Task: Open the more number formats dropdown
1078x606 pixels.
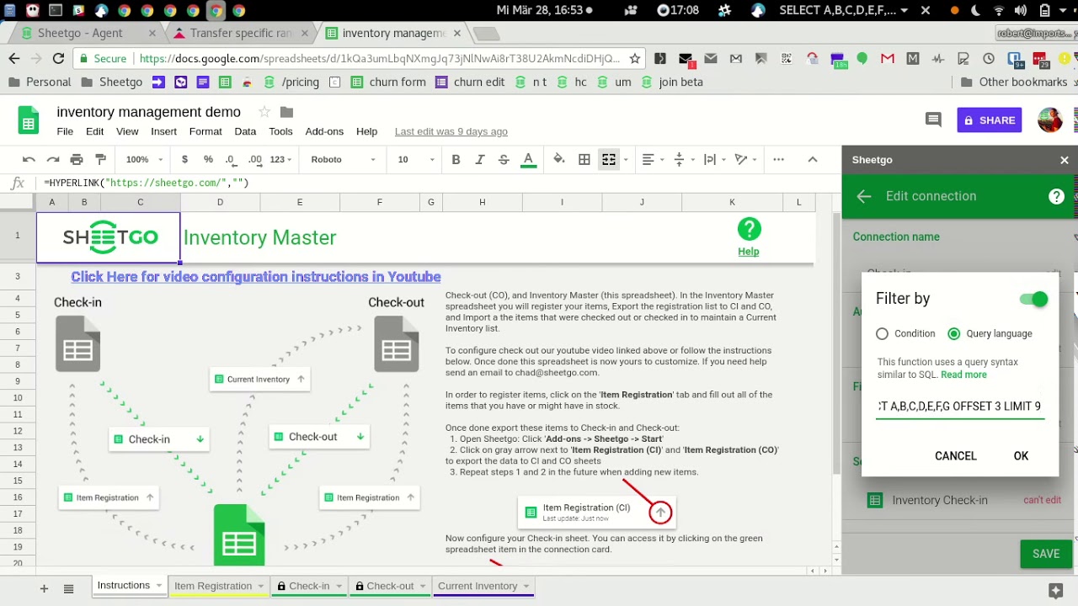Action: pos(280,159)
